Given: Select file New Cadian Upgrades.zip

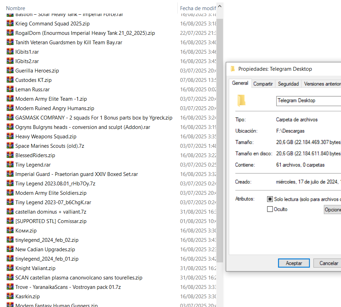Looking at the screenshot, I should pyautogui.click(x=45, y=249).
